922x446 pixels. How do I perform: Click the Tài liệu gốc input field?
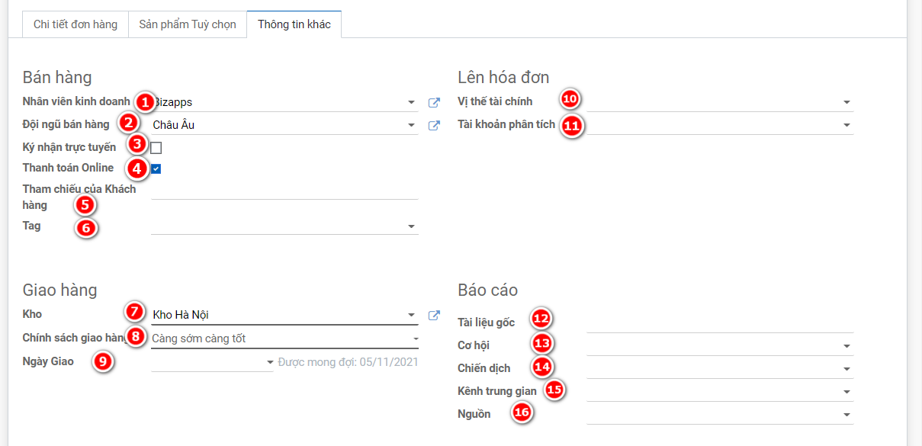point(720,323)
